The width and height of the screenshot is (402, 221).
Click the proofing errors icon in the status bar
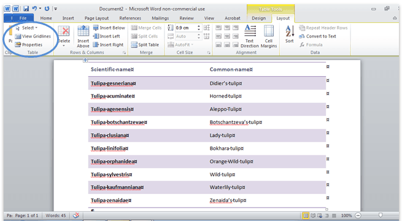(x=76, y=215)
